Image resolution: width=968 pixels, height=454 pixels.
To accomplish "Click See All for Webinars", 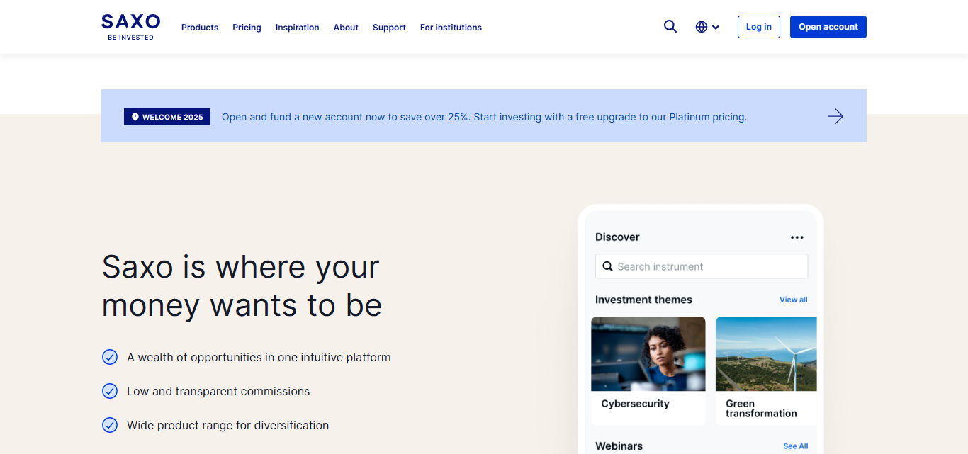I will pos(796,446).
